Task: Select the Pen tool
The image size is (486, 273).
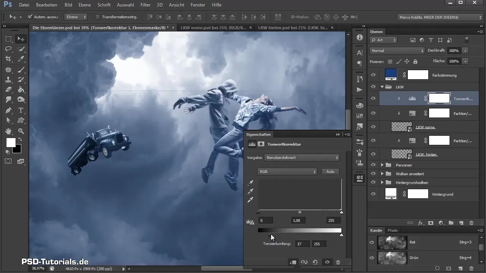Action: point(8,111)
